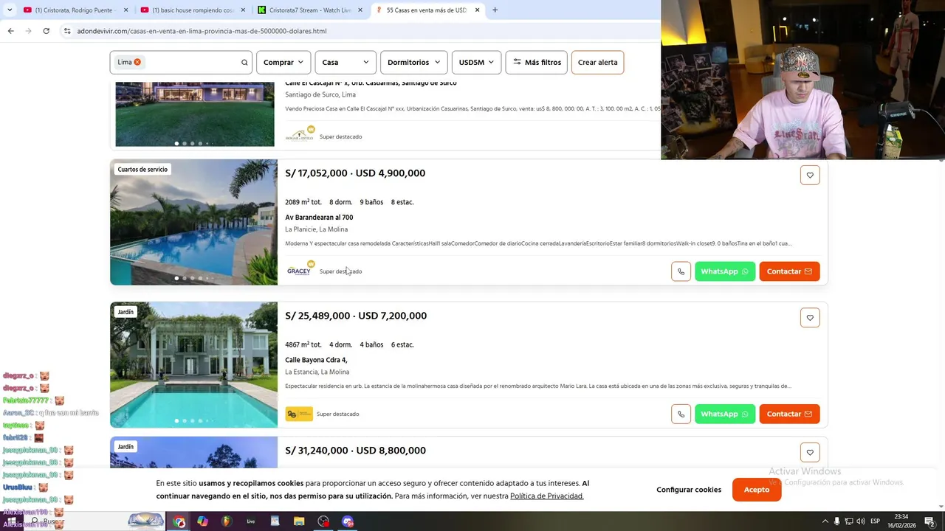The width and height of the screenshot is (945, 531).
Task: Open Windows Start menu
Action: [11, 521]
